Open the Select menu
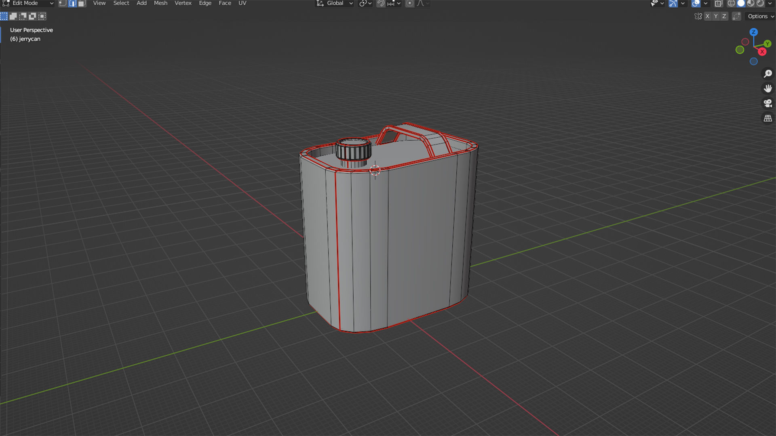776x436 pixels. (x=121, y=3)
